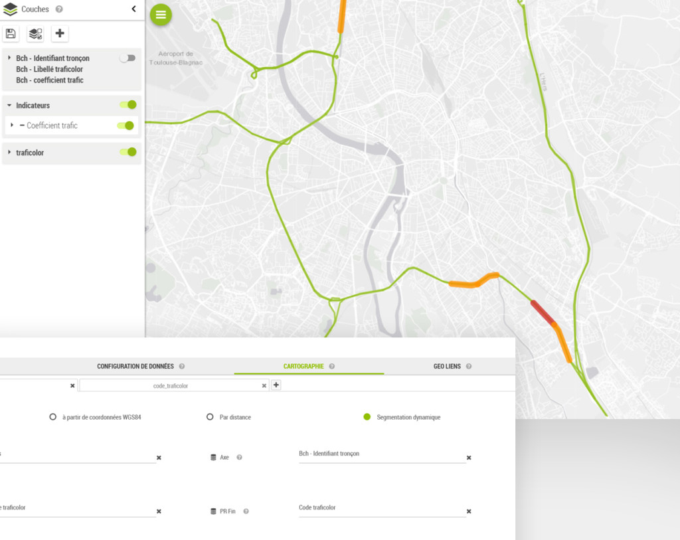Add a new field with plus button
This screenshot has height=540, width=680.
point(276,385)
